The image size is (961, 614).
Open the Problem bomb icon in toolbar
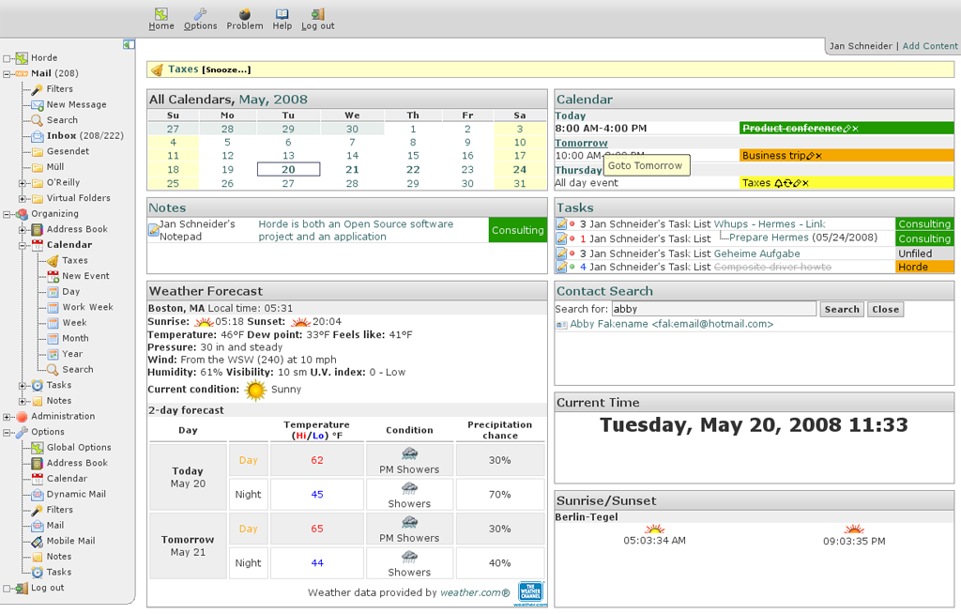pyautogui.click(x=245, y=14)
